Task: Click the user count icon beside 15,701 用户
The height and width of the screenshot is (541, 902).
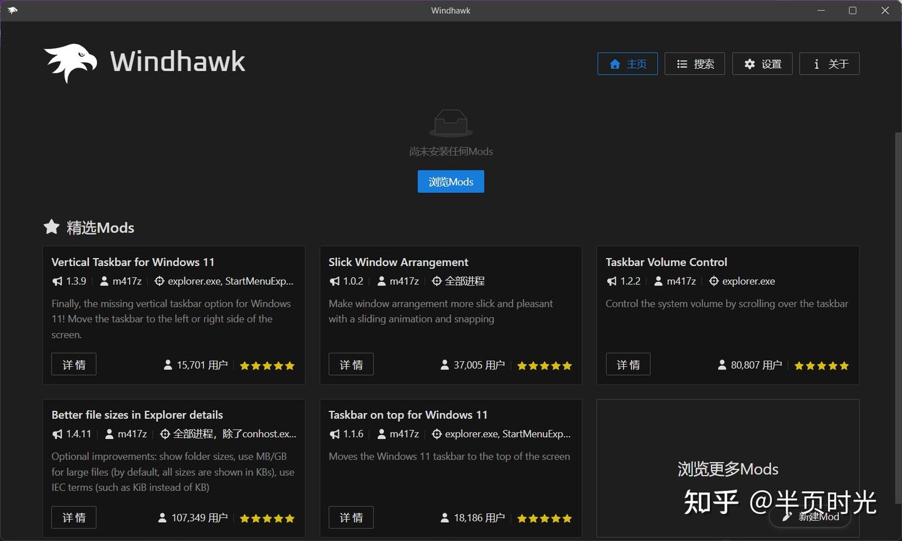Action: (168, 365)
